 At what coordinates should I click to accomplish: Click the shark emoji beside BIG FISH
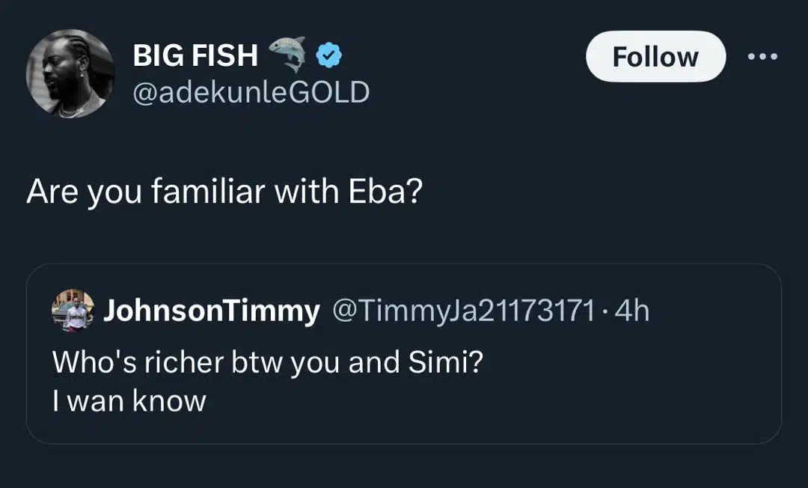(288, 55)
